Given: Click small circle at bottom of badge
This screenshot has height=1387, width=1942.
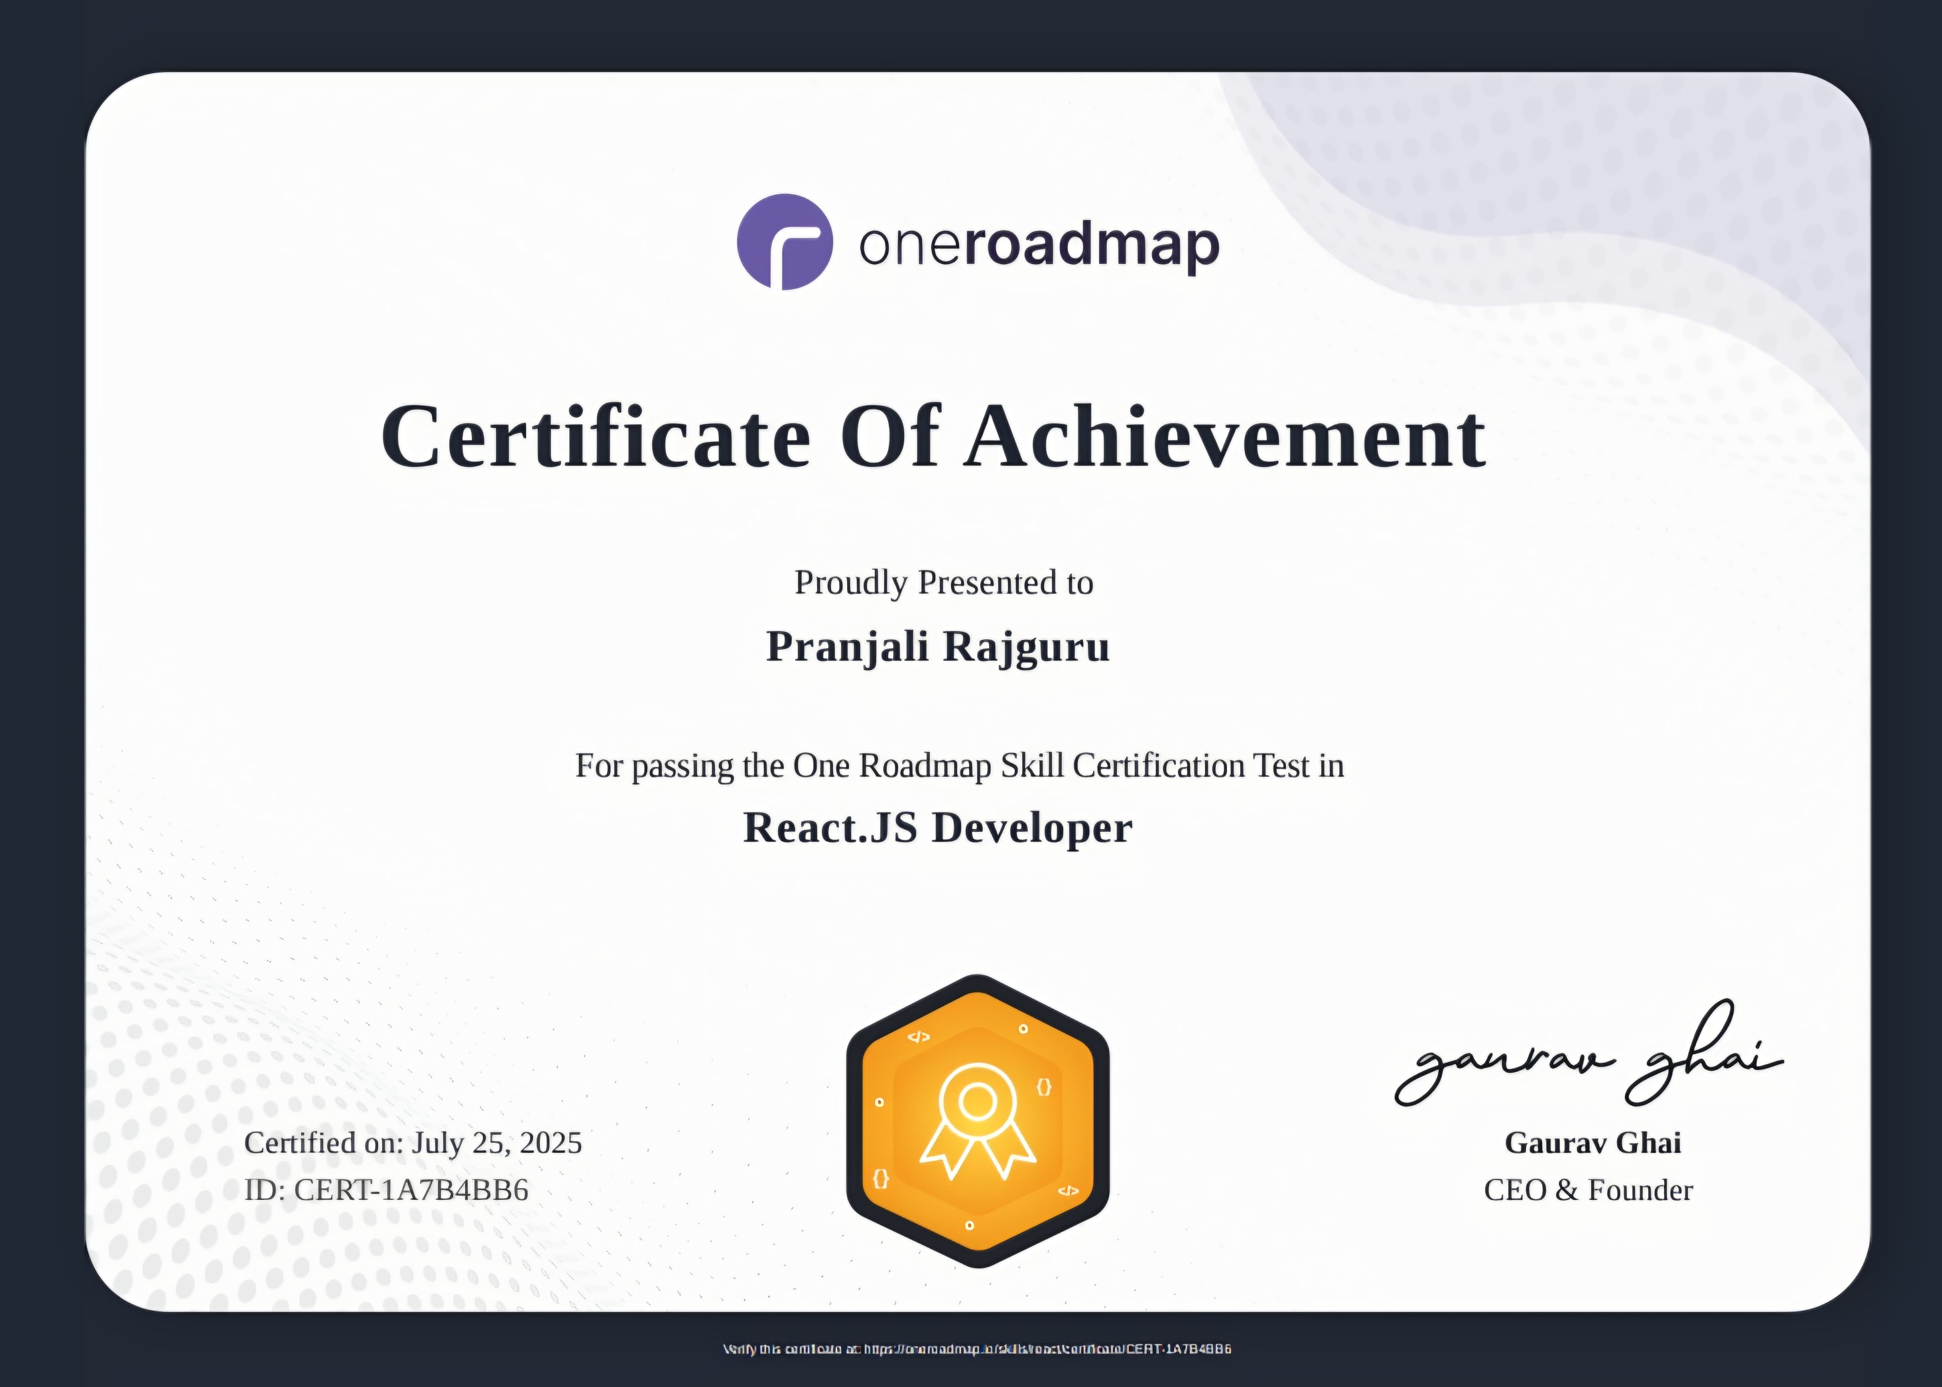Looking at the screenshot, I should coord(969,1225).
